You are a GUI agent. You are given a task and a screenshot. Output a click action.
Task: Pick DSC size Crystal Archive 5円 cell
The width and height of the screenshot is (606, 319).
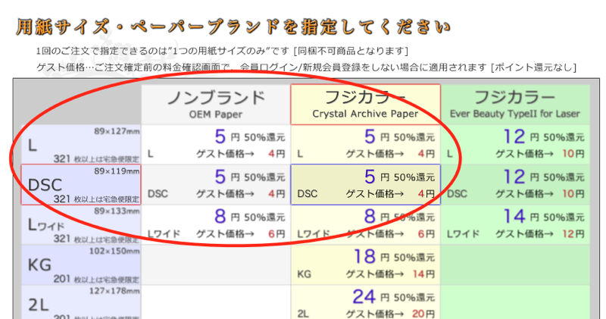(x=366, y=184)
